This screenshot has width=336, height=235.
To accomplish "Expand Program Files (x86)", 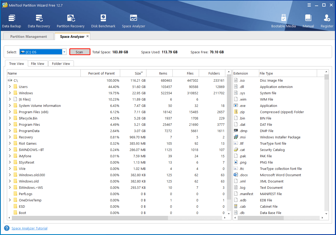I will pos(10,112).
